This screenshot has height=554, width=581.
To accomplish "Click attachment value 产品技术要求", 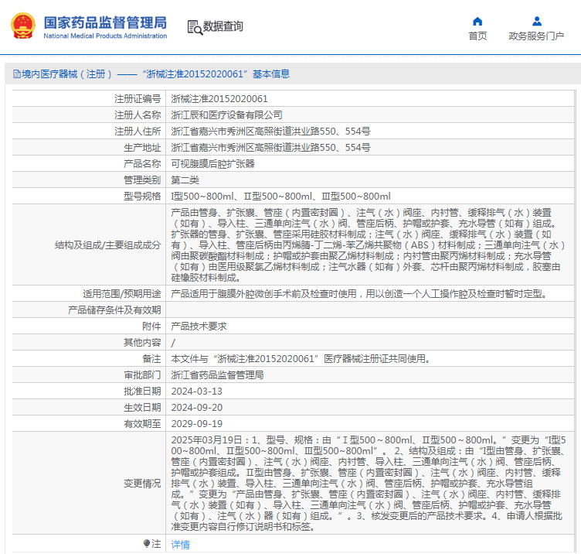I will click(x=199, y=327).
